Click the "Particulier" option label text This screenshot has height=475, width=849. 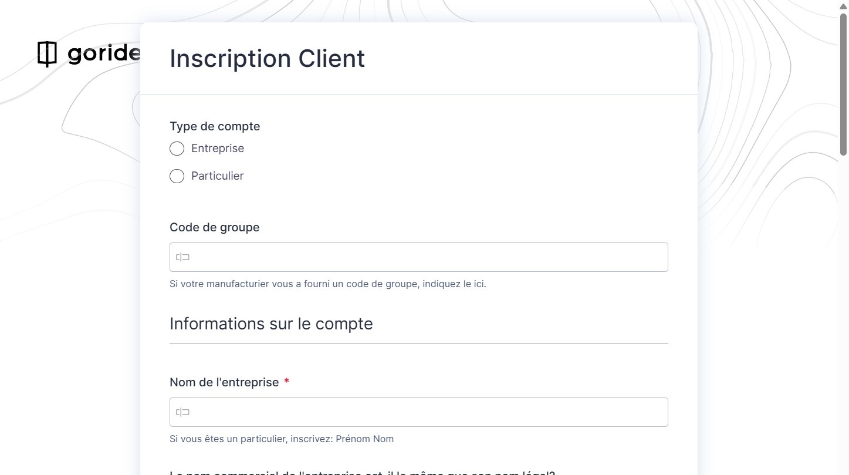pyautogui.click(x=217, y=176)
